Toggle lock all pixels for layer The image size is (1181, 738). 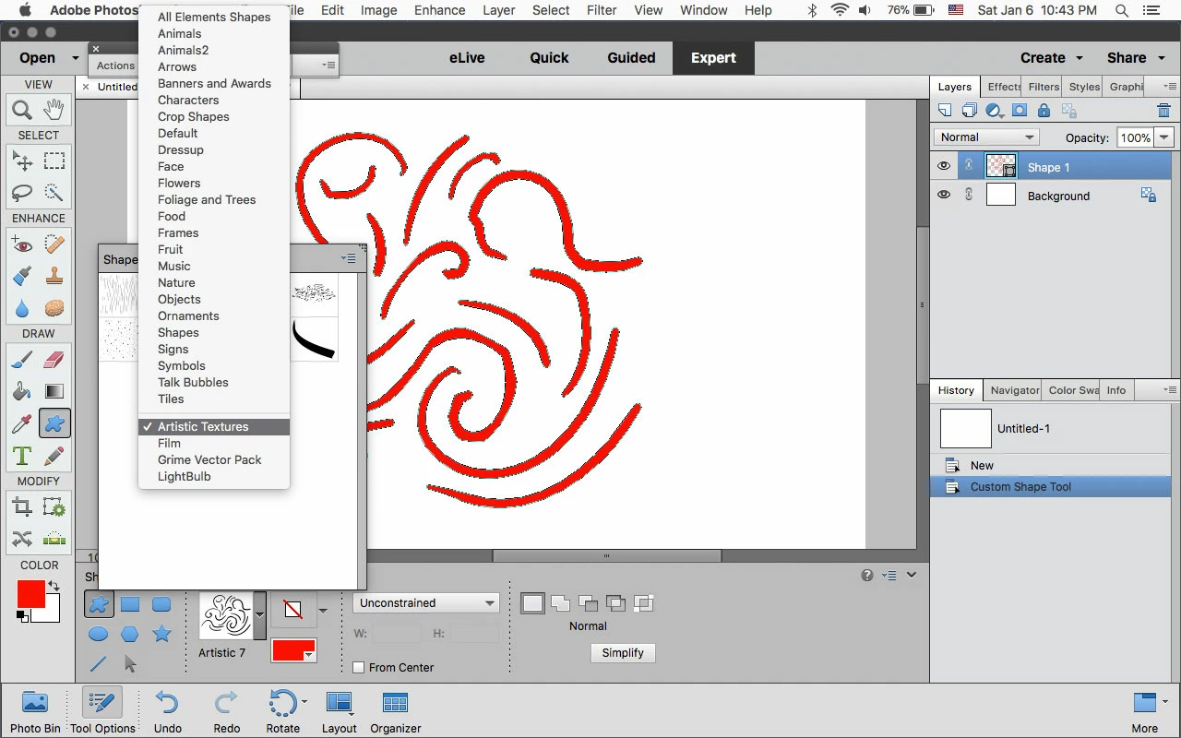coord(1044,111)
